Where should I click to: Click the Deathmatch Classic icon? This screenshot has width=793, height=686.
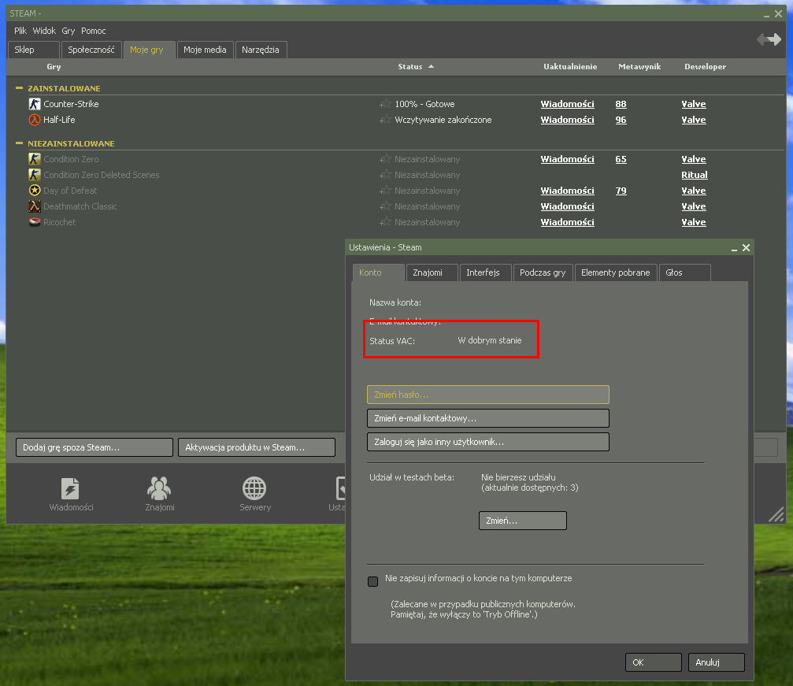coord(35,206)
